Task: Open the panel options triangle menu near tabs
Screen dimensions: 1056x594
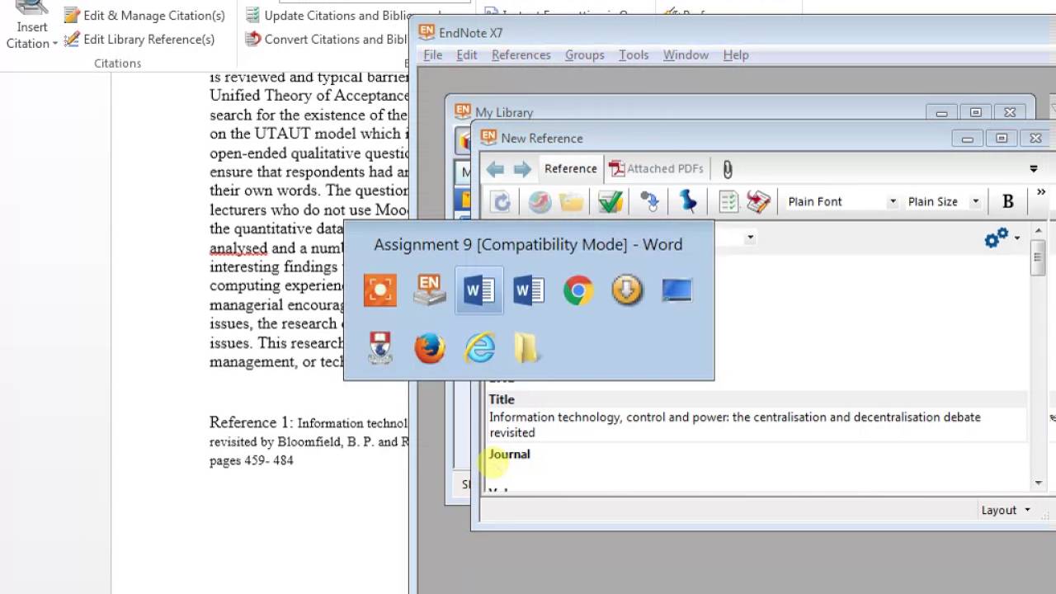Action: pos(1034,169)
